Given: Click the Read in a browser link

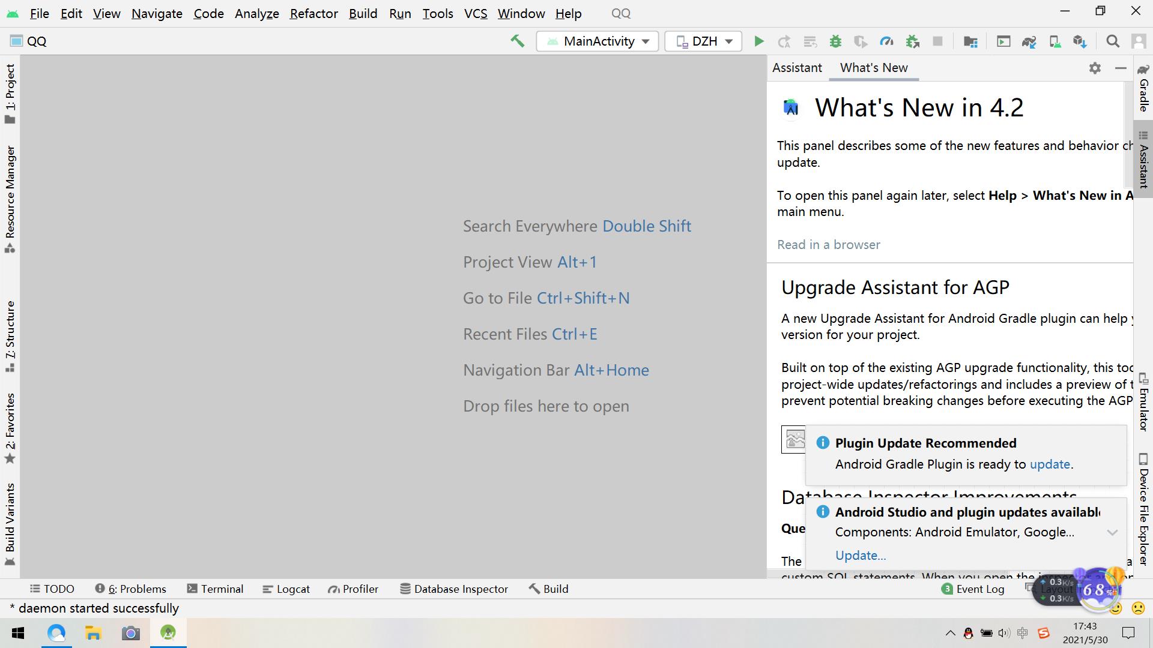Looking at the screenshot, I should click(828, 244).
